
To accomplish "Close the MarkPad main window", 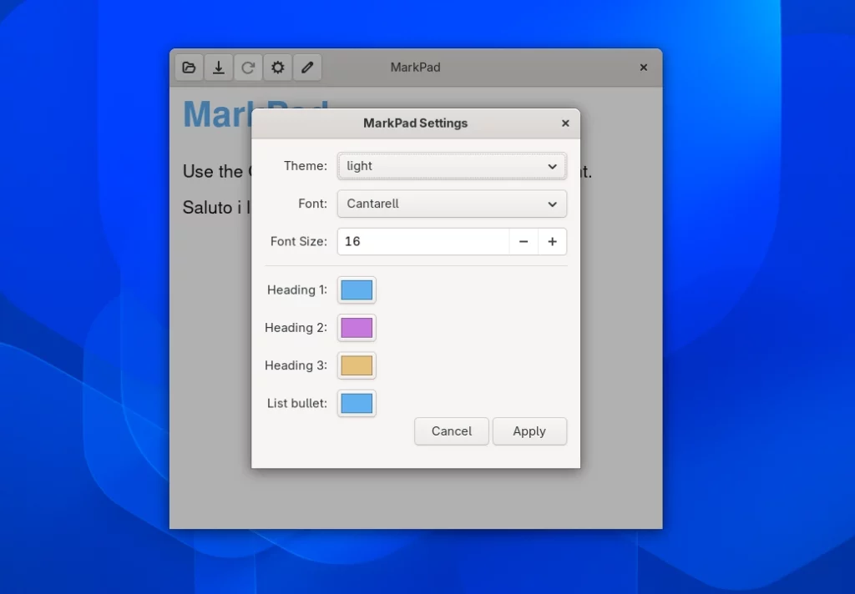I will pyautogui.click(x=644, y=68).
